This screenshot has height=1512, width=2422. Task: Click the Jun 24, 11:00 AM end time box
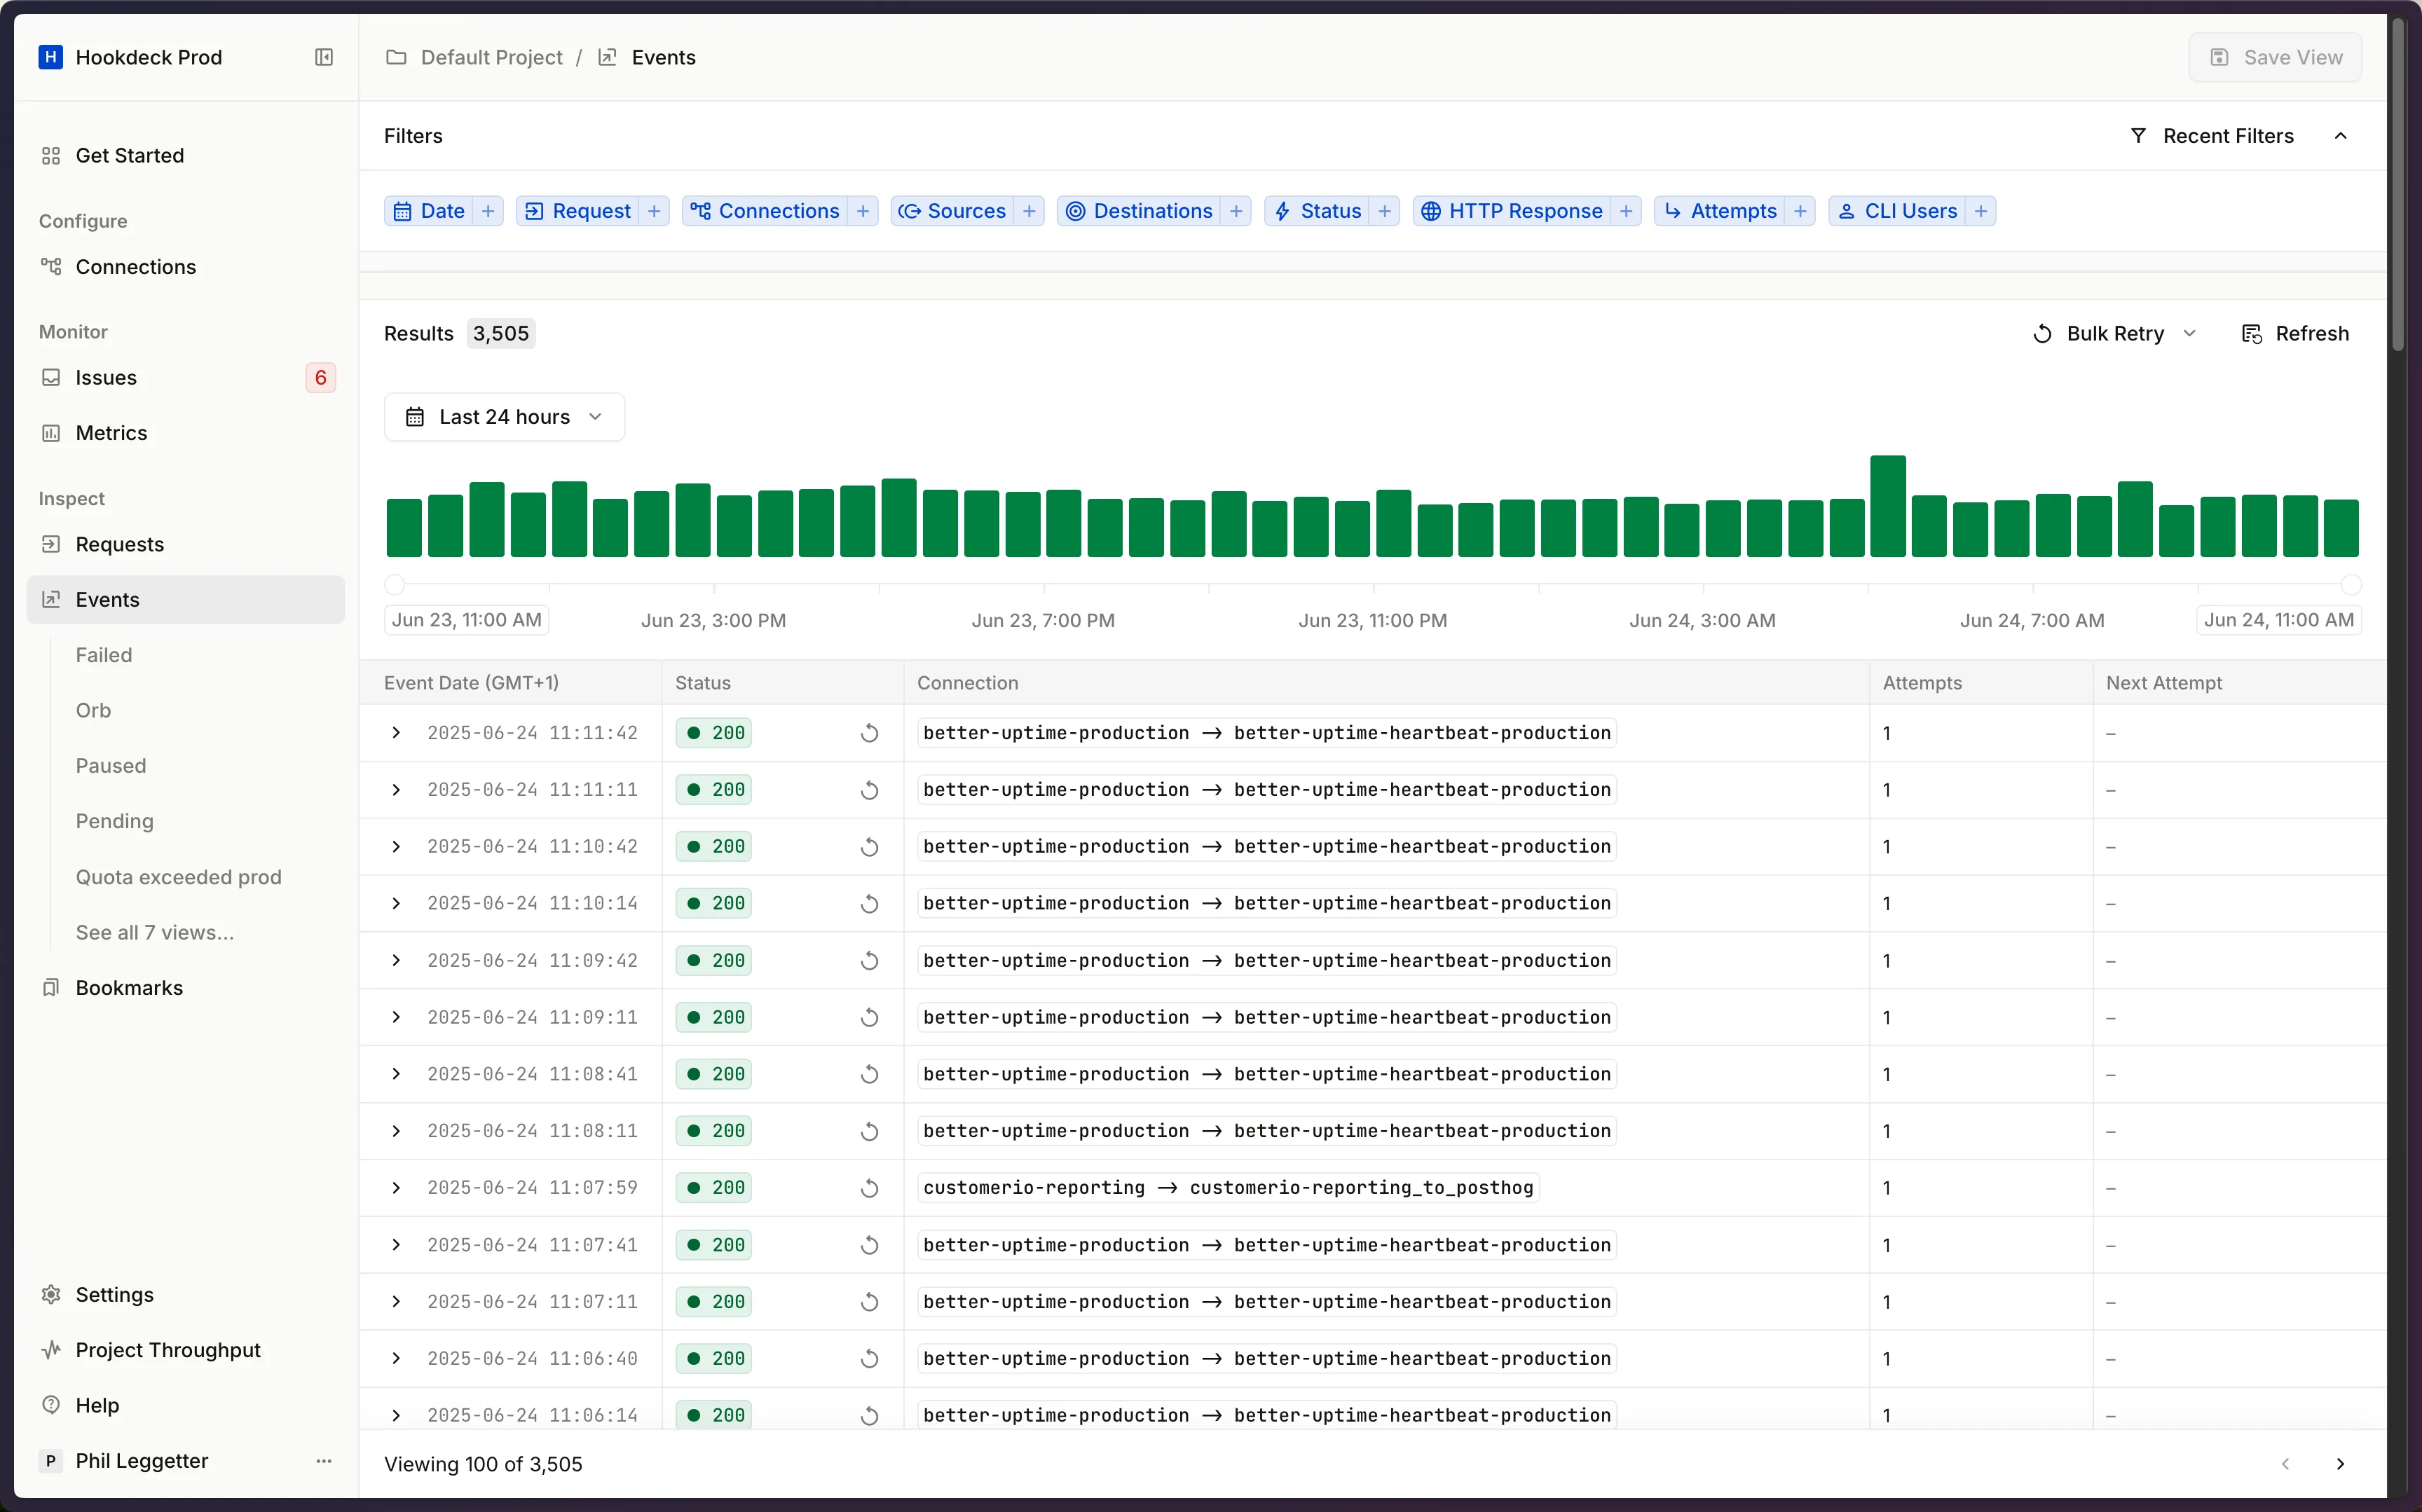click(x=2278, y=620)
